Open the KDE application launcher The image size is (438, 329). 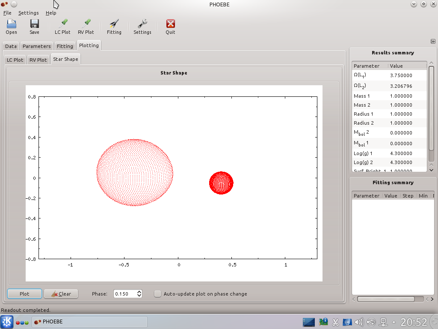[x=7, y=322]
